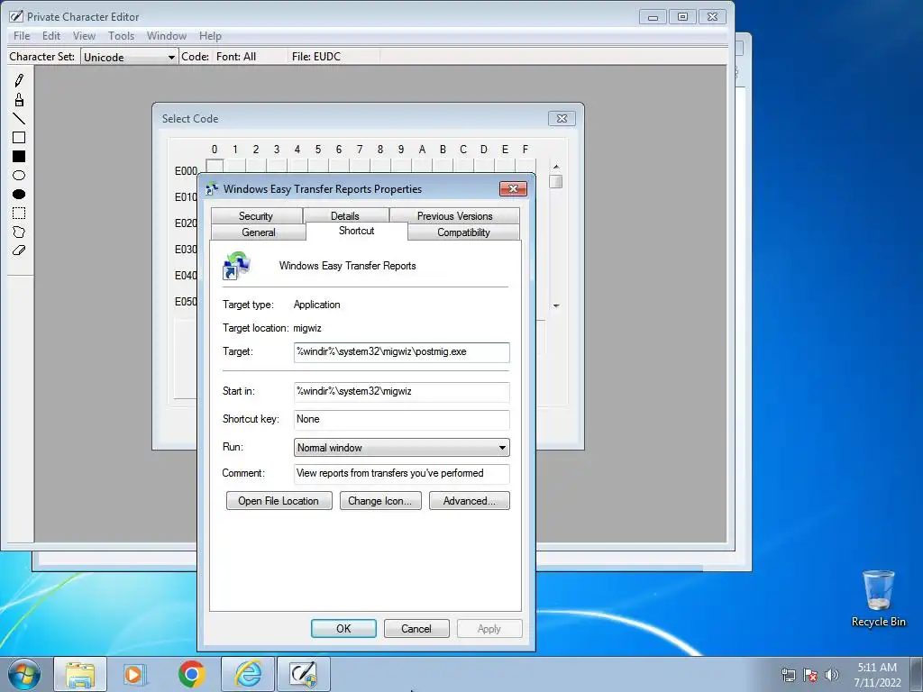Image resolution: width=923 pixels, height=692 pixels.
Task: Switch to the Previous Versions tab
Action: pyautogui.click(x=454, y=216)
